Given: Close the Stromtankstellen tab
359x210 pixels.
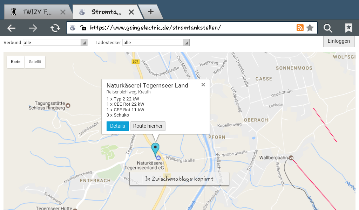Looking at the screenshot, I should [131, 12].
